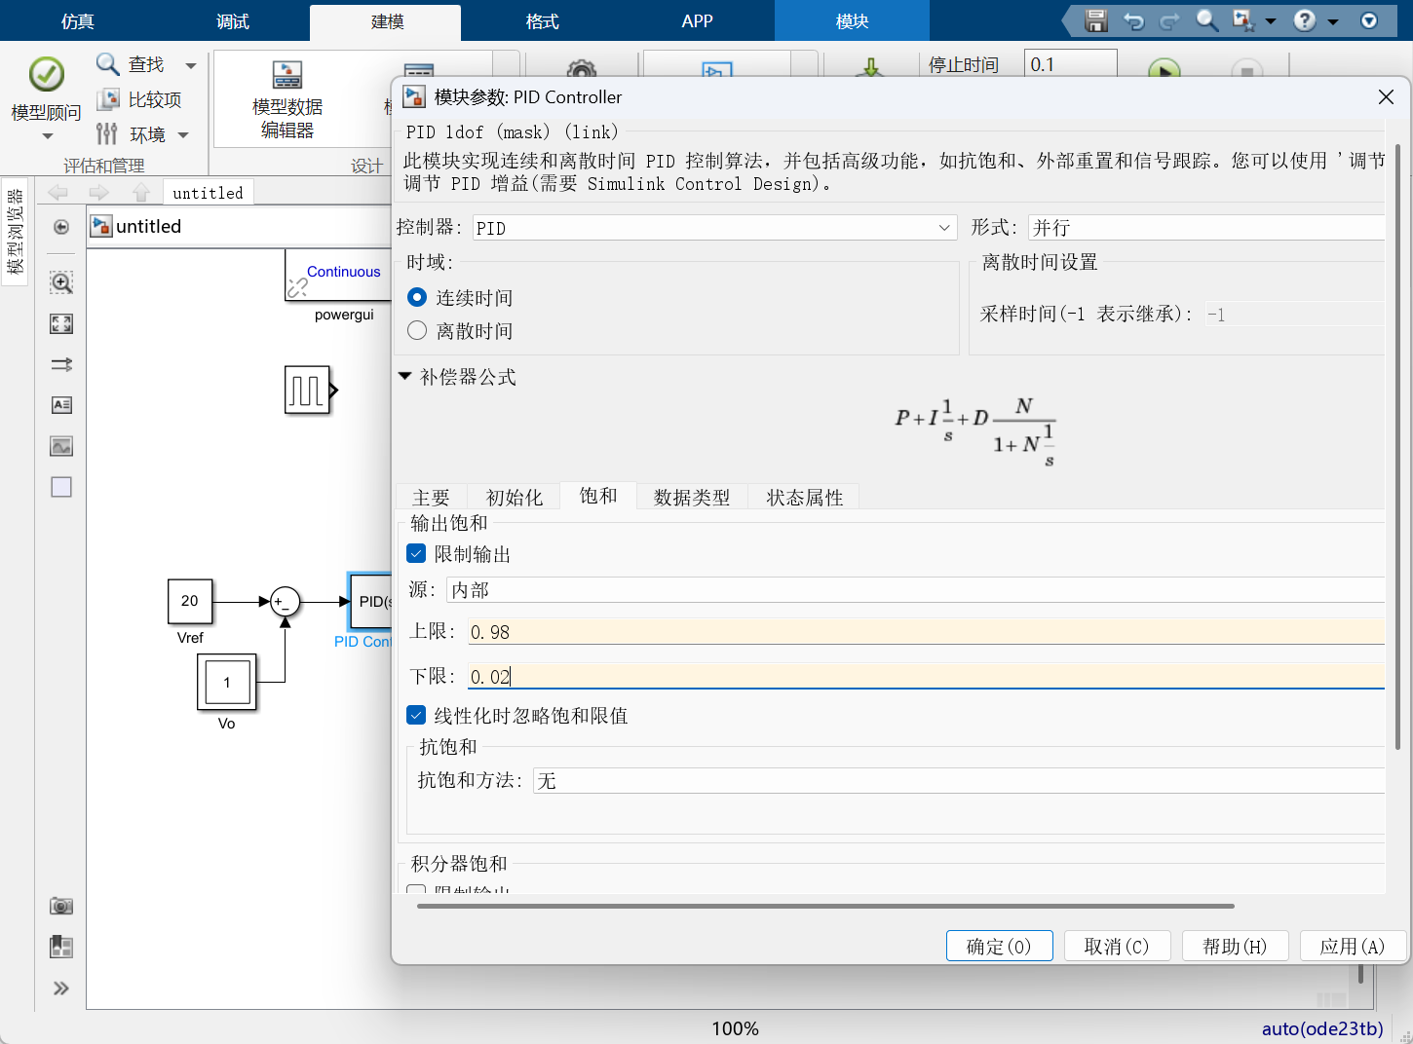This screenshot has width=1413, height=1044.
Task: Click the save icon in the top toolbar
Action: pyautogui.click(x=1096, y=20)
